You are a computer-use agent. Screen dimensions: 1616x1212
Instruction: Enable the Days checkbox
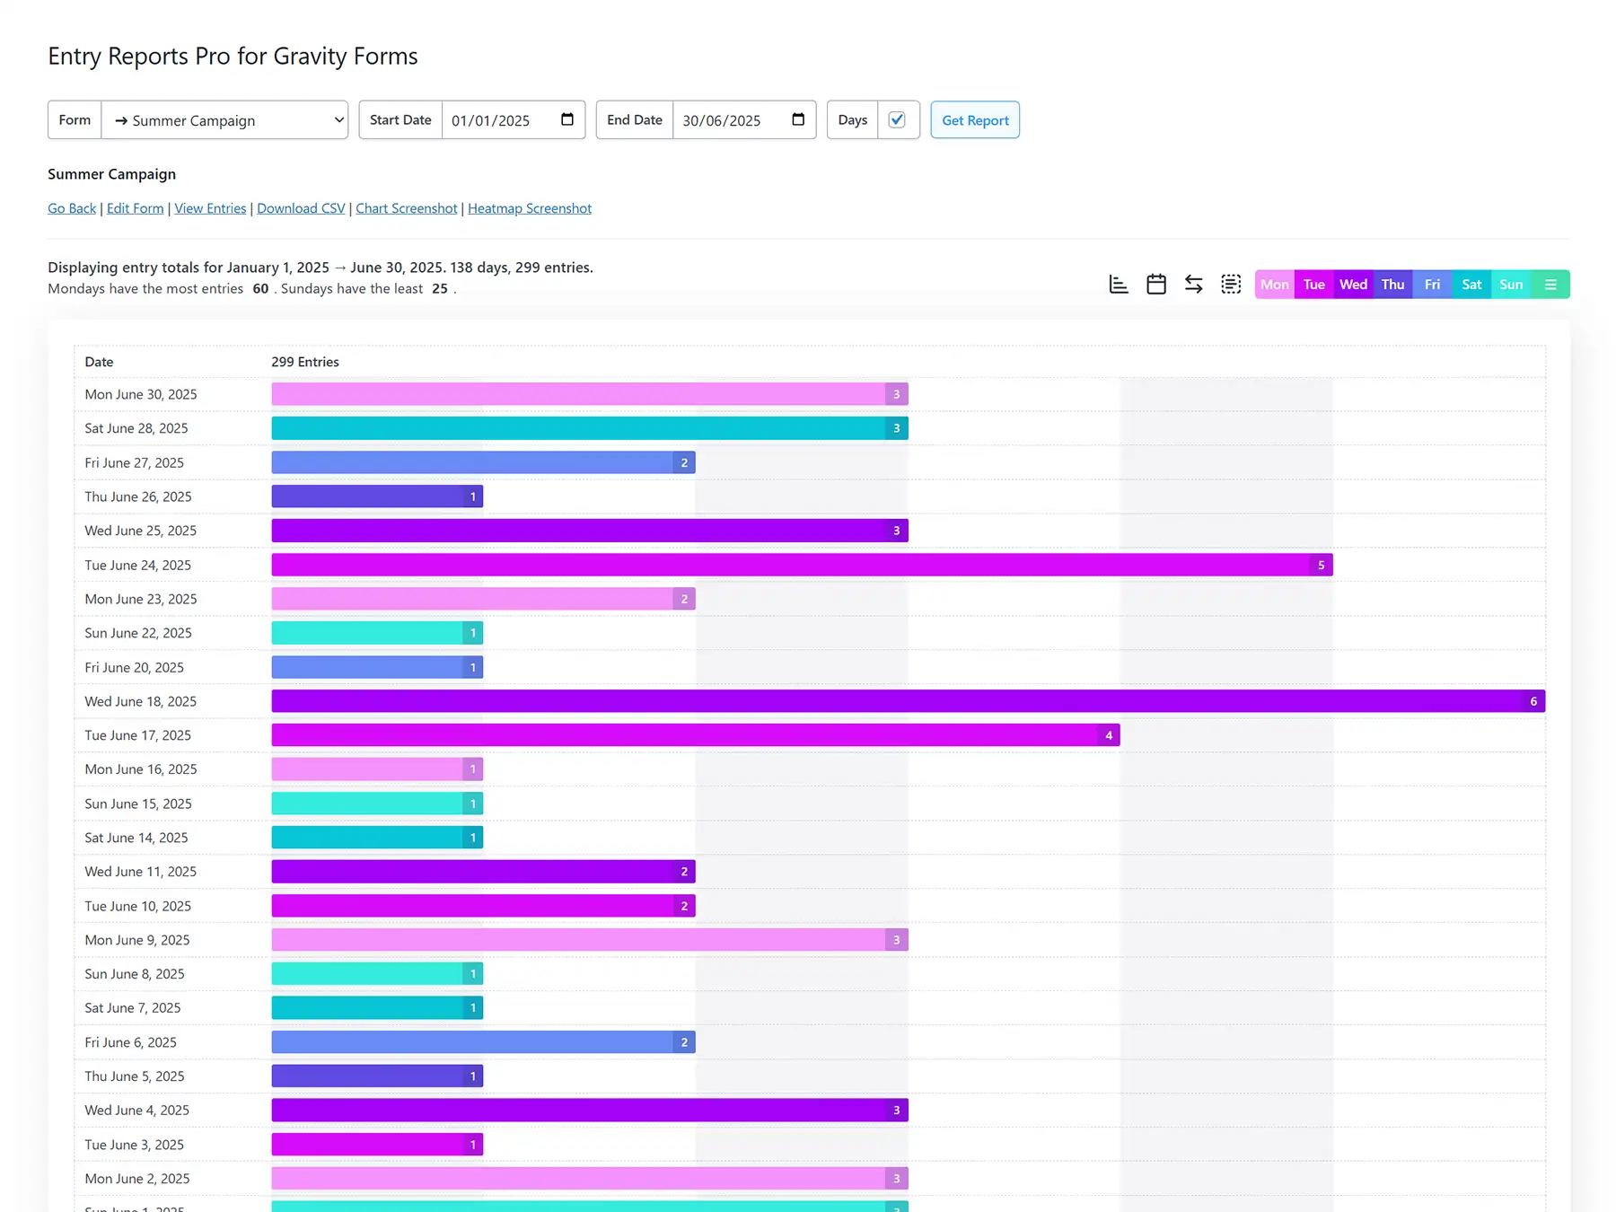[x=898, y=119]
